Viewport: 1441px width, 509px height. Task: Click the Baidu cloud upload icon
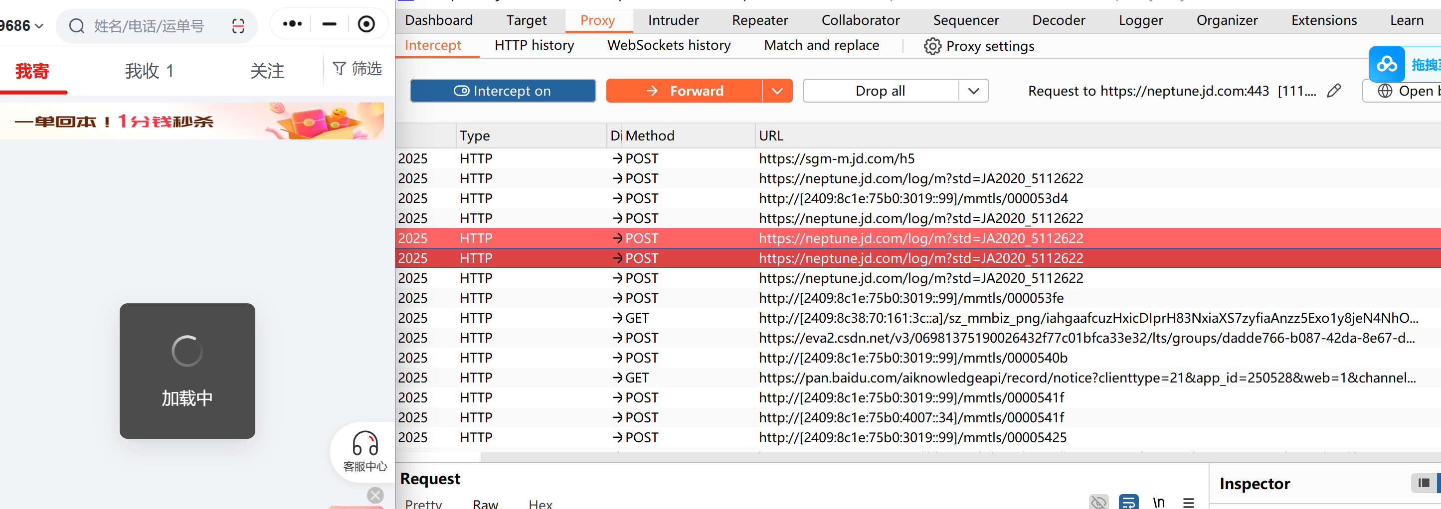point(1387,64)
